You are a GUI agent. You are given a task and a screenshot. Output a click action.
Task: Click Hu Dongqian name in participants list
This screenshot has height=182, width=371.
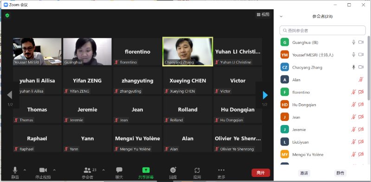click(x=304, y=105)
